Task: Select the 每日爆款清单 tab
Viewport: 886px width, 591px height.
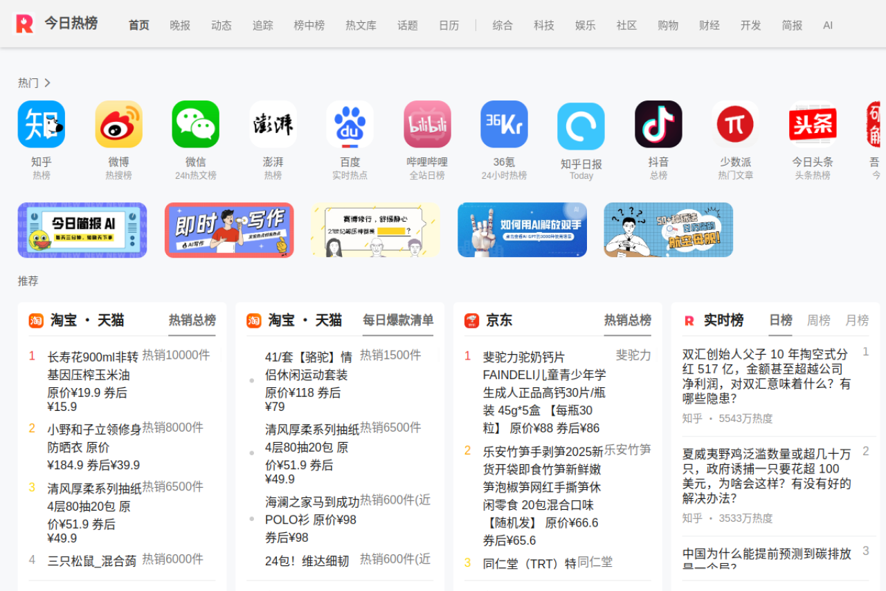Action: pyautogui.click(x=399, y=321)
